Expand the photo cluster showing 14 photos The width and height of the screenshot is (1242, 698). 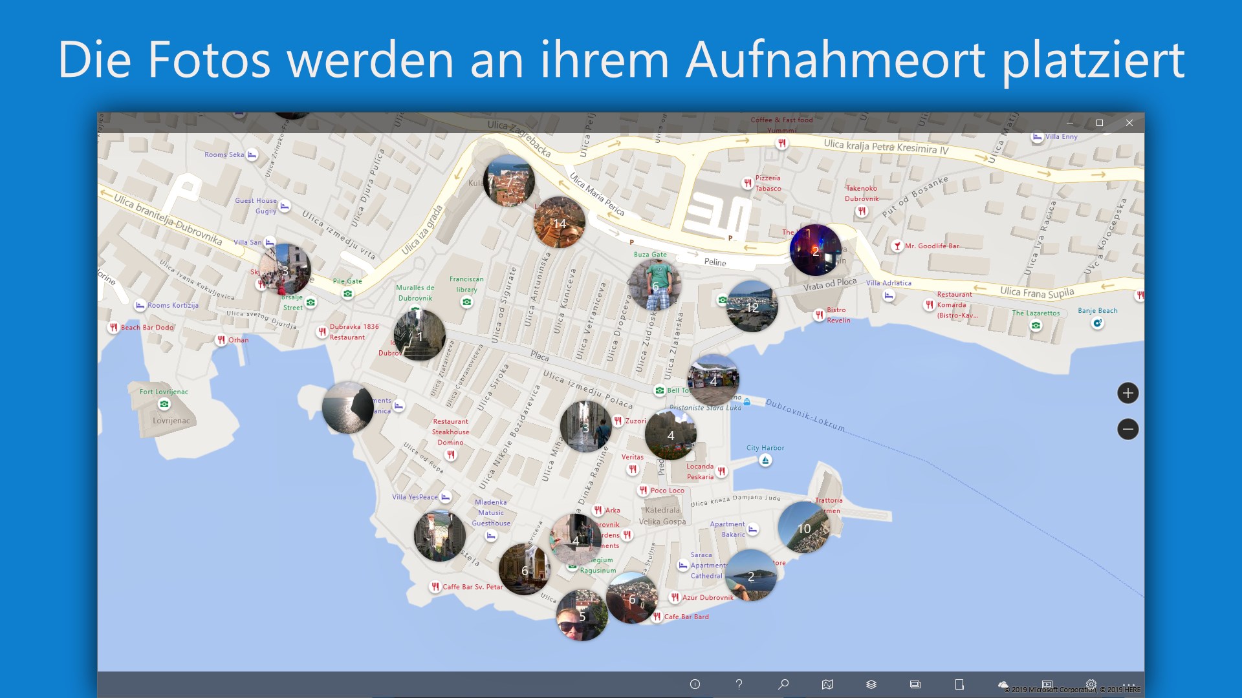pos(559,222)
